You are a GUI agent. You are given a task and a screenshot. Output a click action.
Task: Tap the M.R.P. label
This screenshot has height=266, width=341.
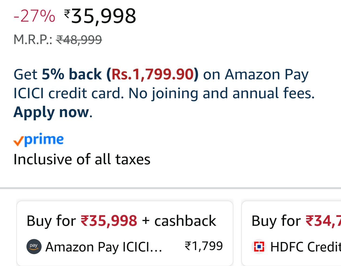click(x=33, y=40)
